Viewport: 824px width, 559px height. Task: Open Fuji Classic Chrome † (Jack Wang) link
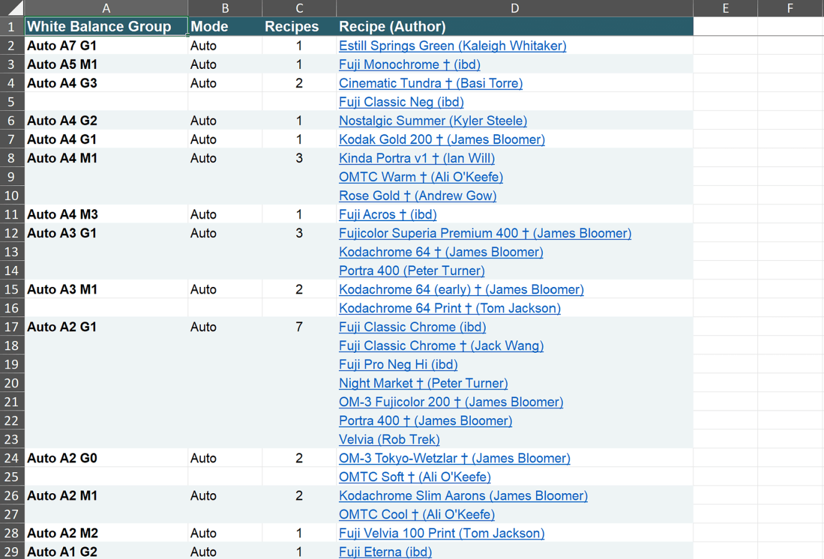(x=442, y=345)
